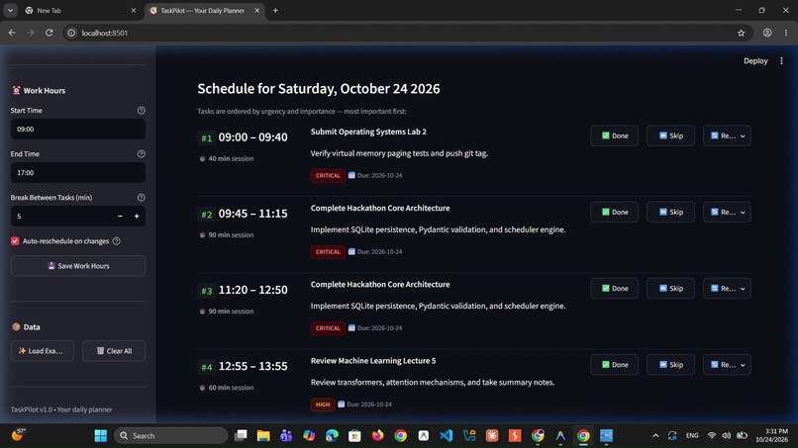Toggle the Auto-reschedule on changes checkbox
The image size is (798, 448).
[x=15, y=241]
